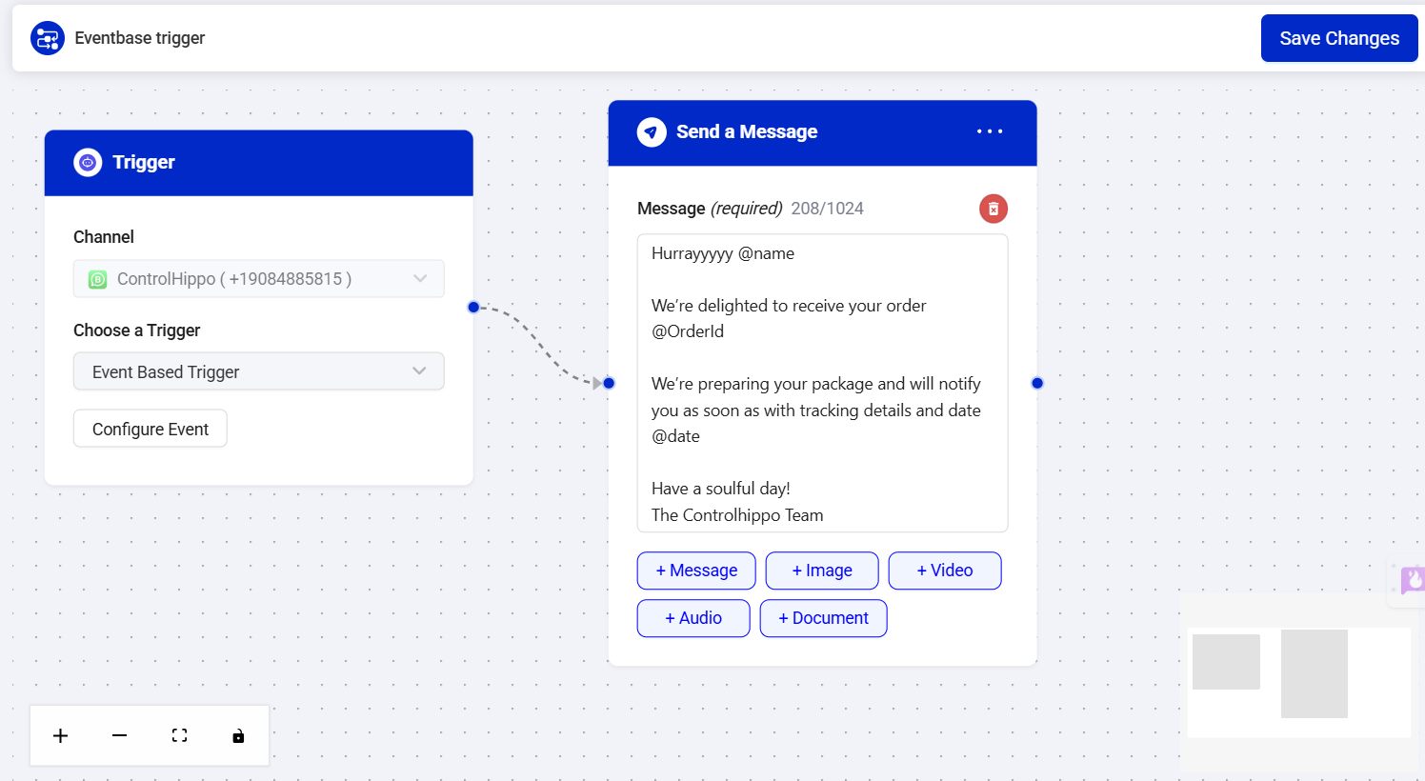
Task: Open the three-dot menu on Send a Message
Action: [x=990, y=131]
